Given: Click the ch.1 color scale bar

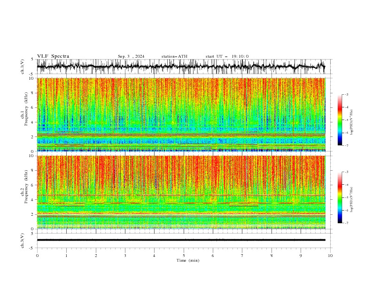Looking at the screenshot, I should point(340,120).
